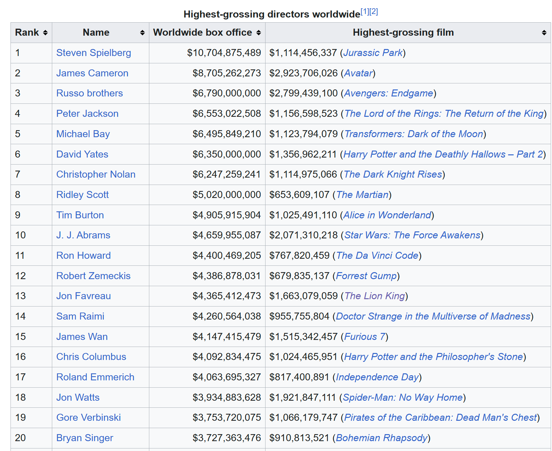Click the table title heading text
The height and width of the screenshot is (451, 552).
[272, 14]
